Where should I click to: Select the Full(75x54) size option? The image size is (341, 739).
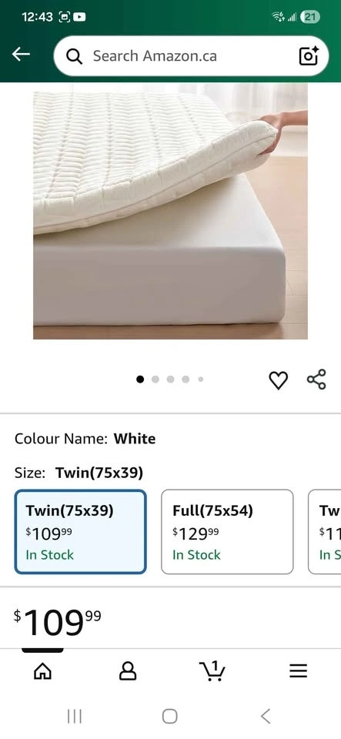click(x=227, y=532)
